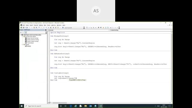Click the Break icon in the toolbar
192x108 pixels.
pyautogui.click(x=46, y=28)
